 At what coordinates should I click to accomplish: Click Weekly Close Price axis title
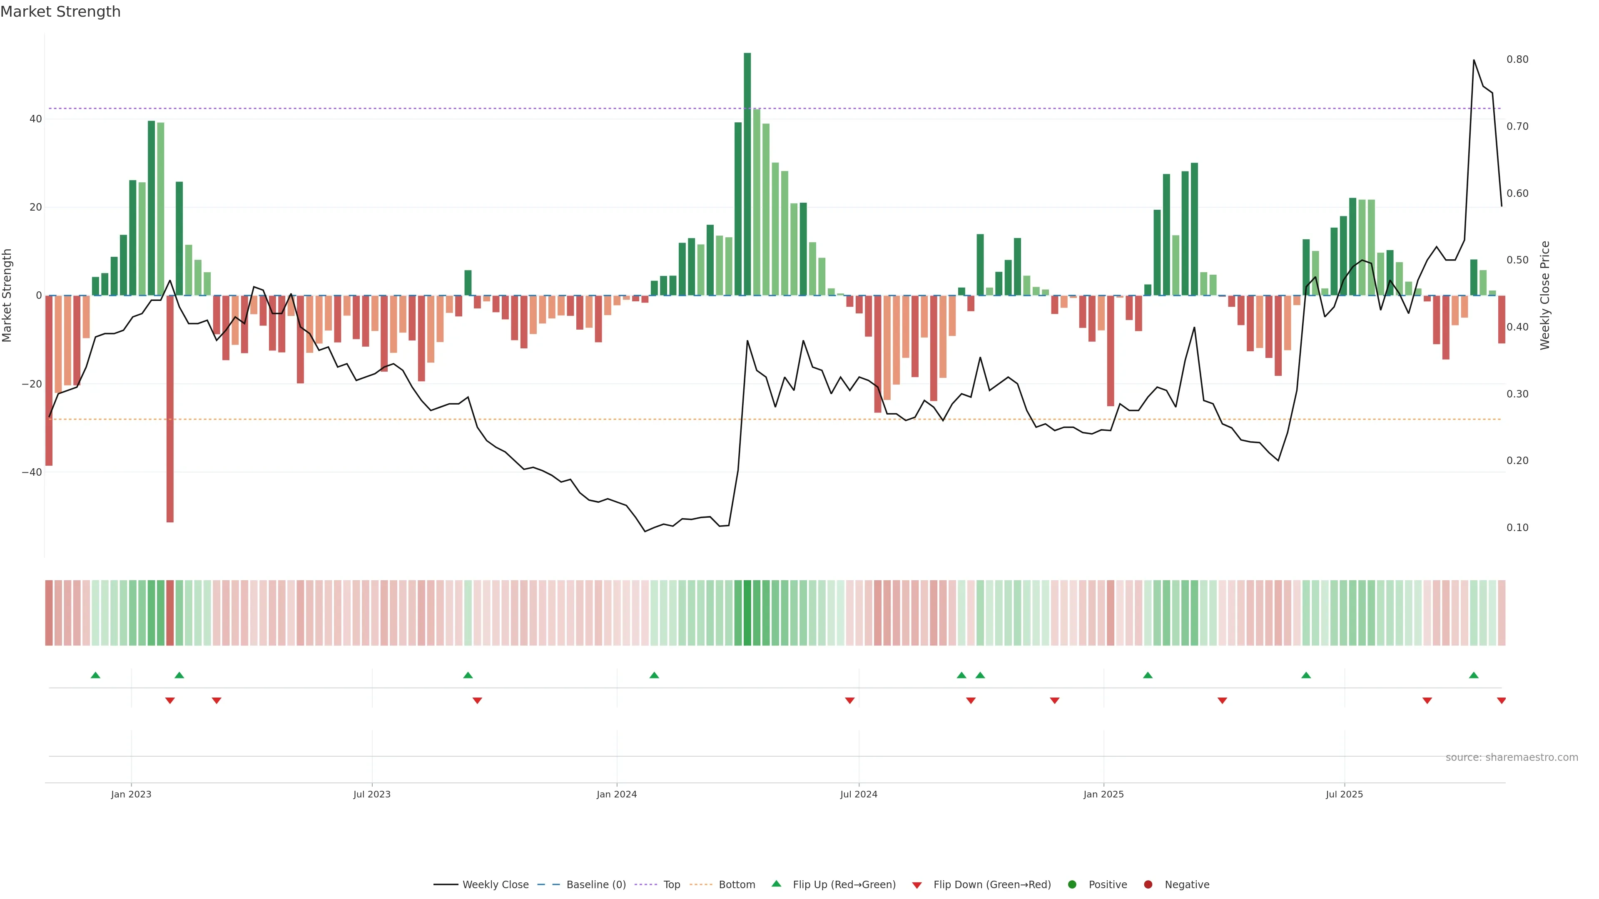pos(1545,296)
